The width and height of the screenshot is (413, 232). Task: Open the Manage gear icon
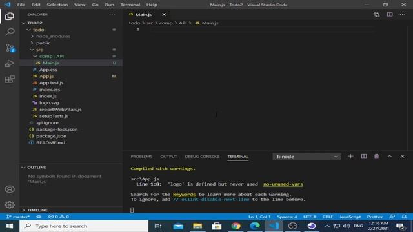[x=10, y=205]
